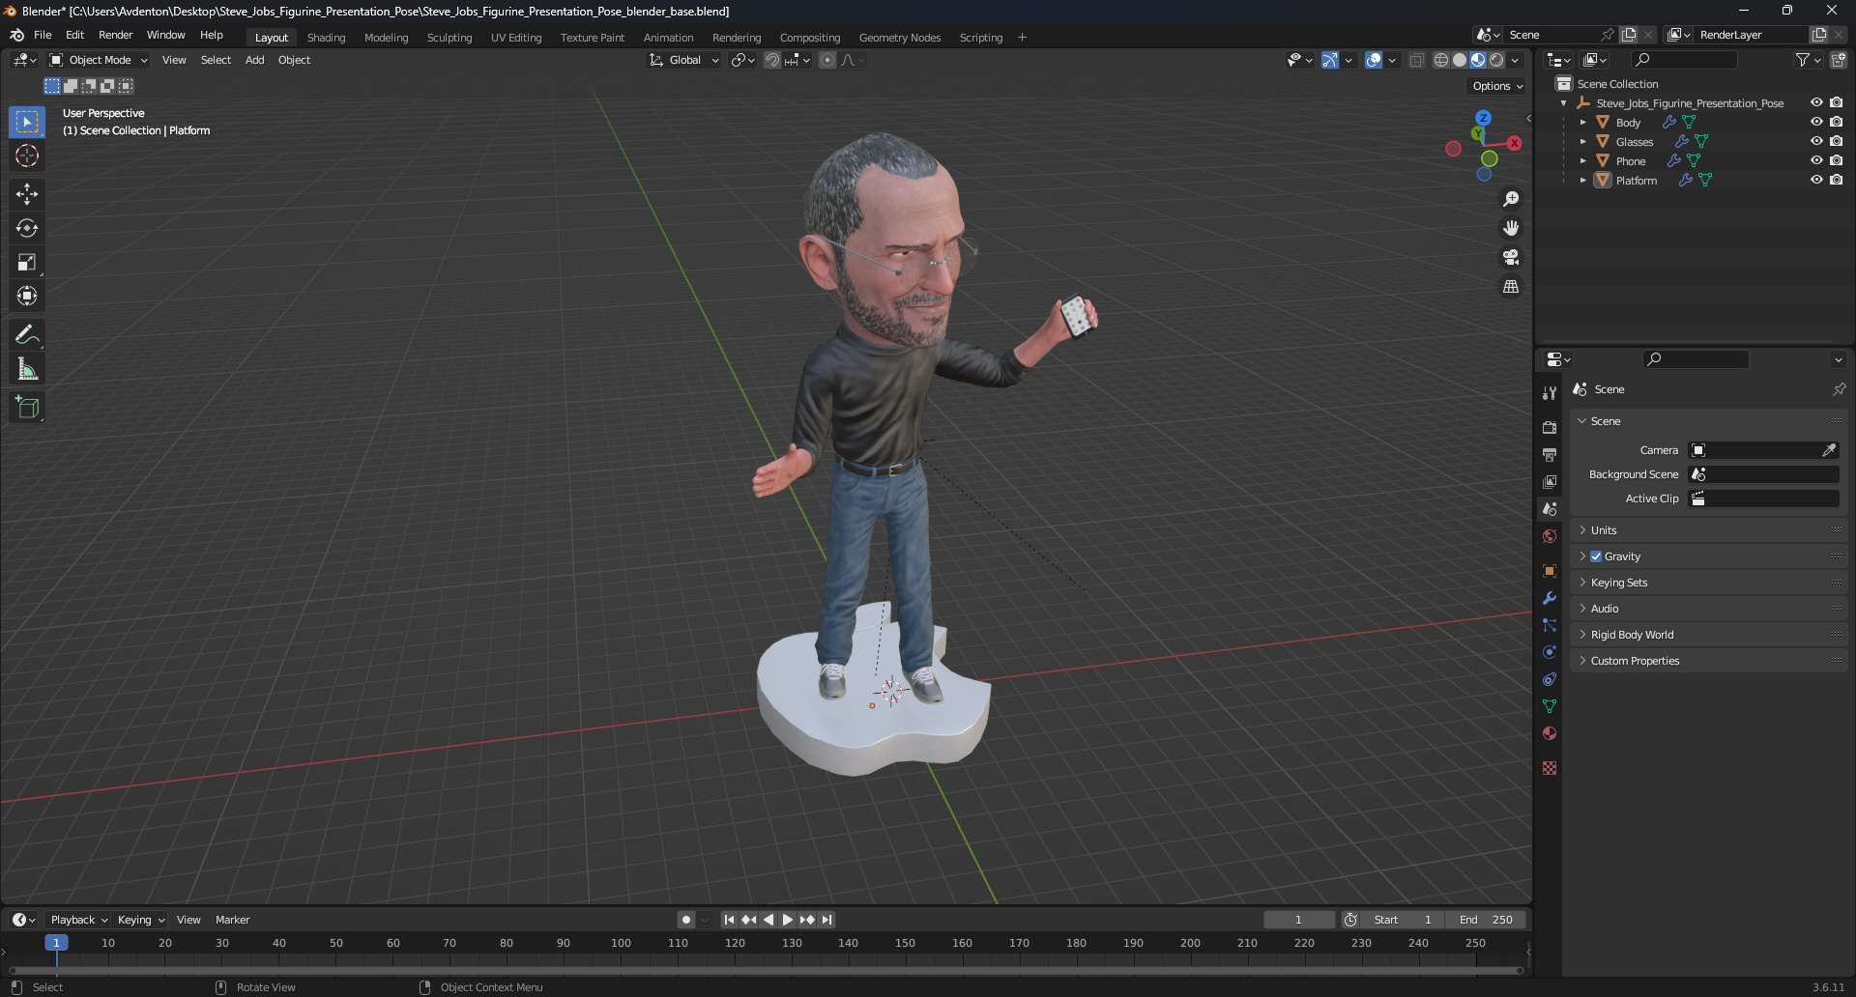This screenshot has height=997, width=1856.
Task: Open the viewport Add menu
Action: [x=254, y=60]
